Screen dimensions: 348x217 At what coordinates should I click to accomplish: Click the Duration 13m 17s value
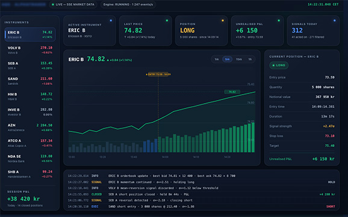[x=328, y=116]
